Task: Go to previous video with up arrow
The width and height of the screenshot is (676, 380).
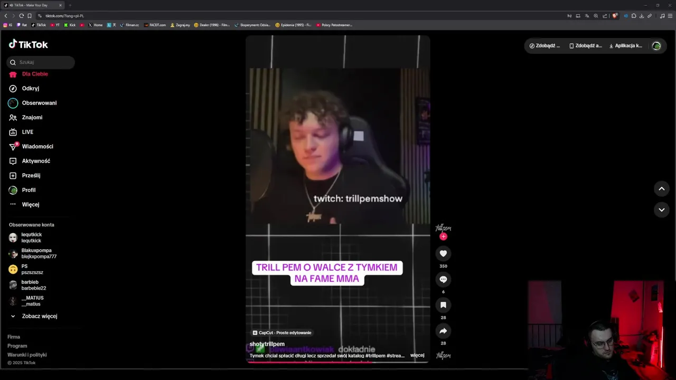Action: (x=661, y=188)
